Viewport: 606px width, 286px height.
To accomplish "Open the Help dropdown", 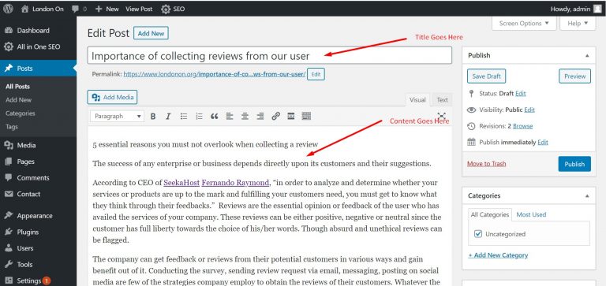I will [x=578, y=23].
